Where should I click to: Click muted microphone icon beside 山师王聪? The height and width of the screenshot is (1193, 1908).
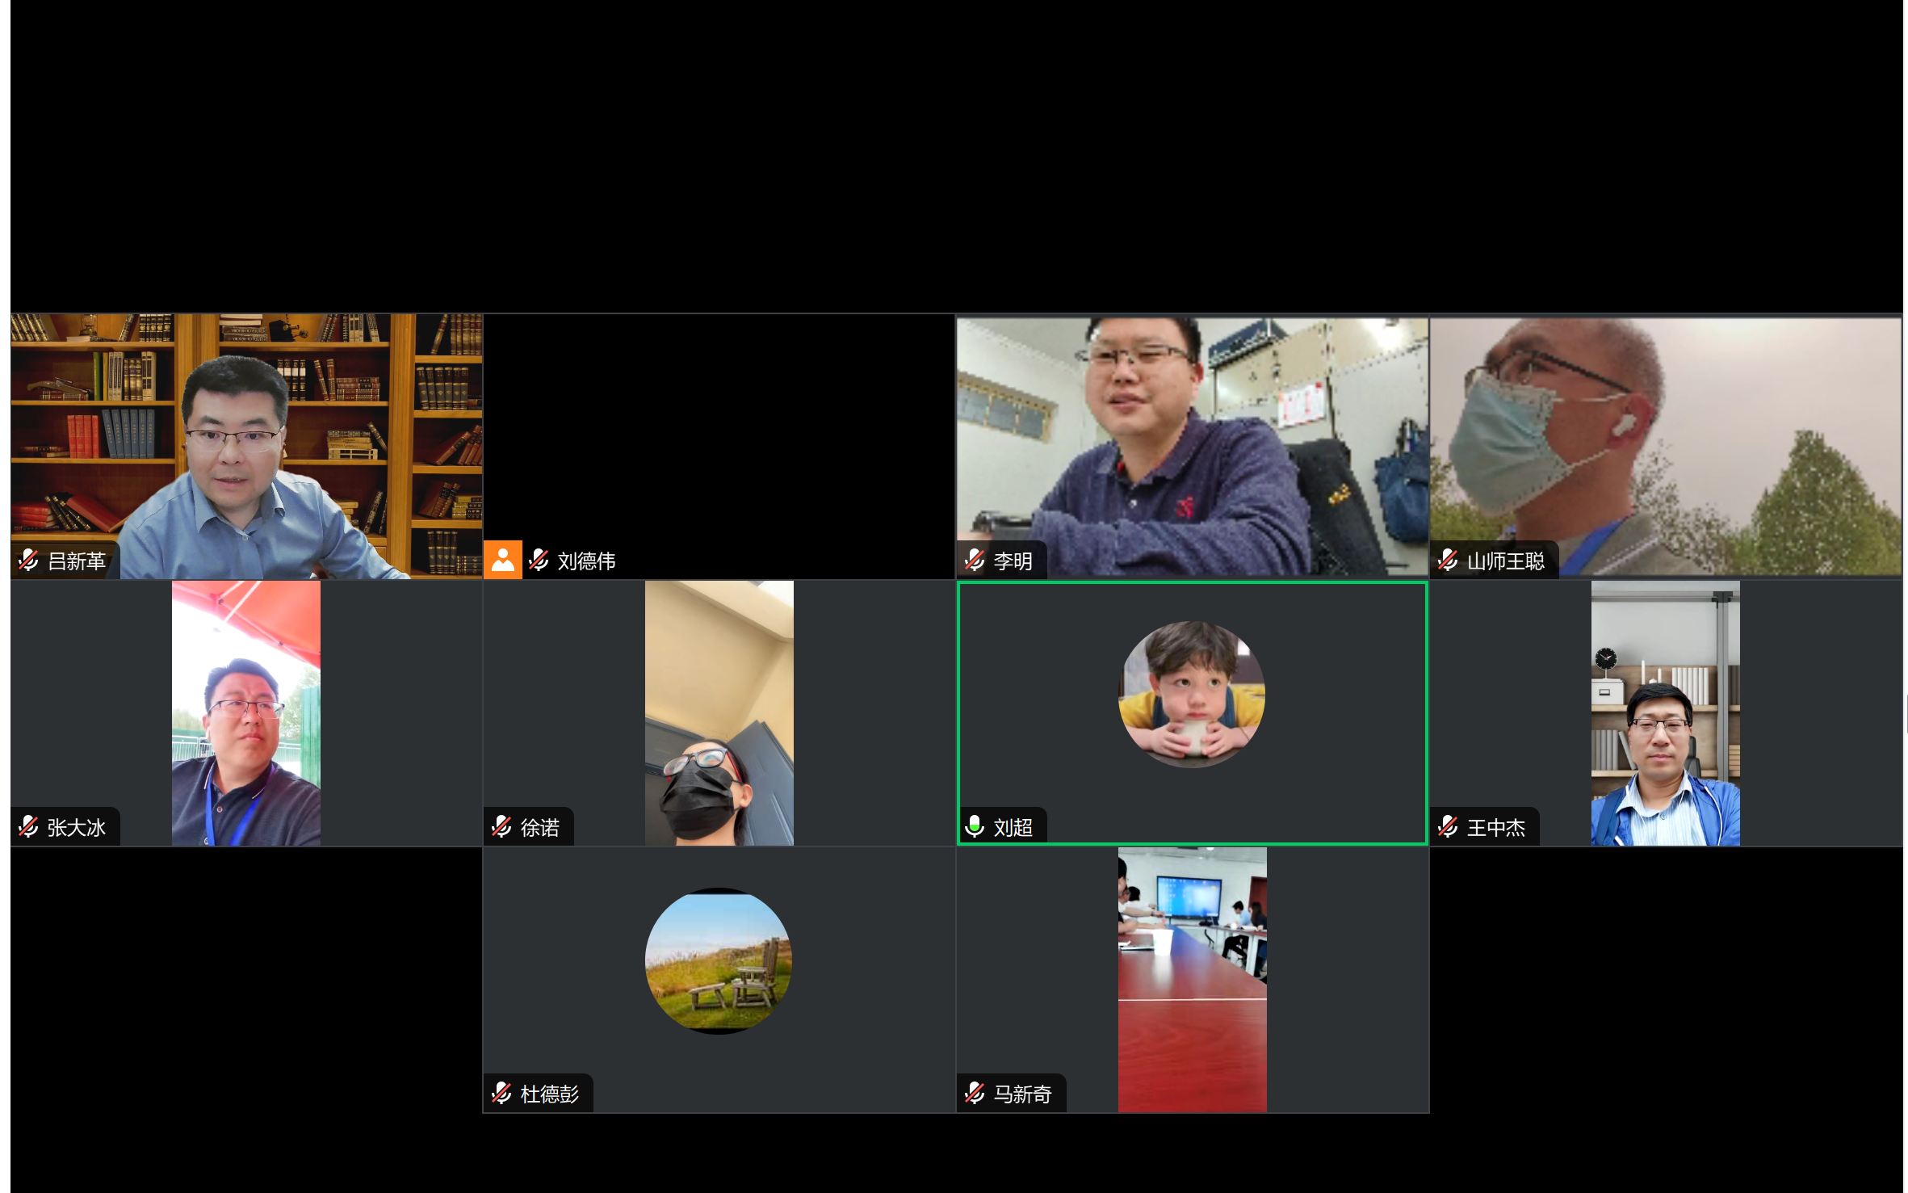(x=1449, y=560)
